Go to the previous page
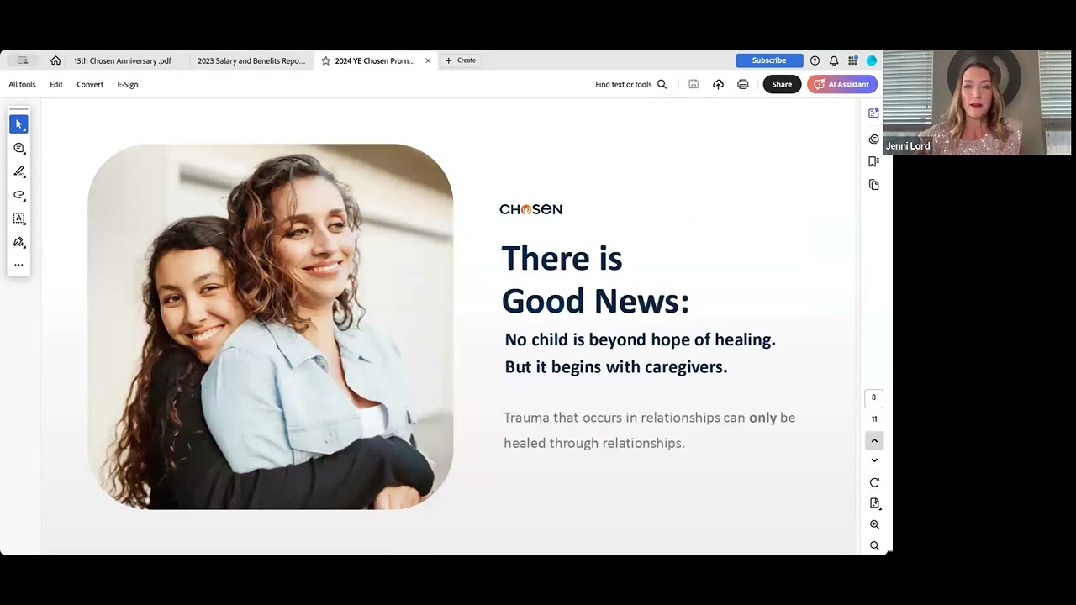The image size is (1076, 605). [x=874, y=440]
